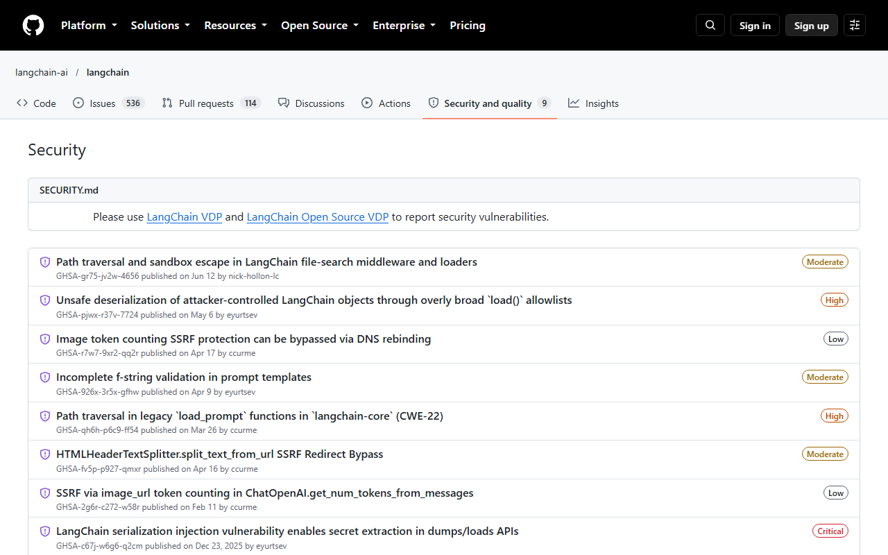The height and width of the screenshot is (555, 888).
Task: Open the LangChain VDP link
Action: (x=185, y=216)
